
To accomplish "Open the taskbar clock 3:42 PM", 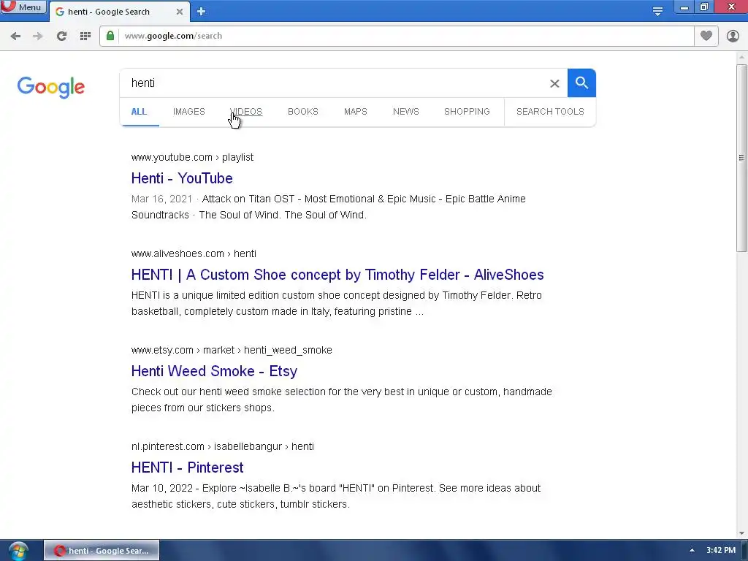I will [x=721, y=550].
